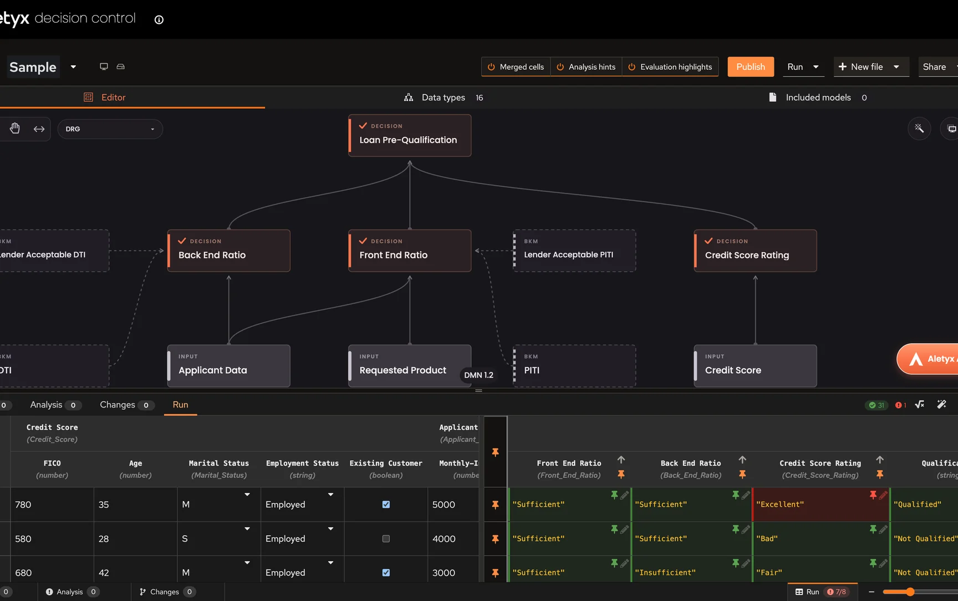
Task: Edit the red "Excellent" cell with pencil icon
Action: tap(883, 495)
